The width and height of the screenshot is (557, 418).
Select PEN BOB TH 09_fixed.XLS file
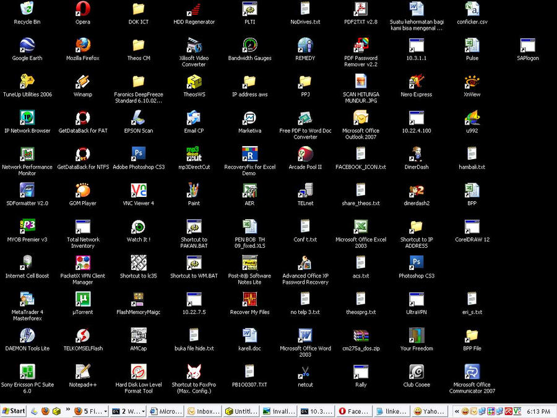(x=250, y=227)
